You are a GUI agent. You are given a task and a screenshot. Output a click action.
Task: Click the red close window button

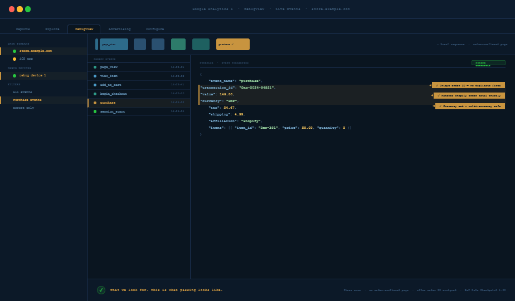(12, 9)
